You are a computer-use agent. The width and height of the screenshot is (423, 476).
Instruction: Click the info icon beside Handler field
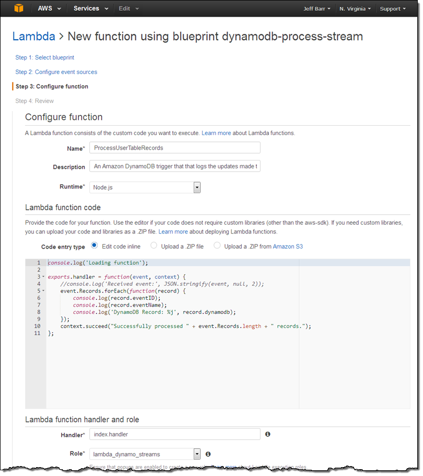pyautogui.click(x=267, y=434)
